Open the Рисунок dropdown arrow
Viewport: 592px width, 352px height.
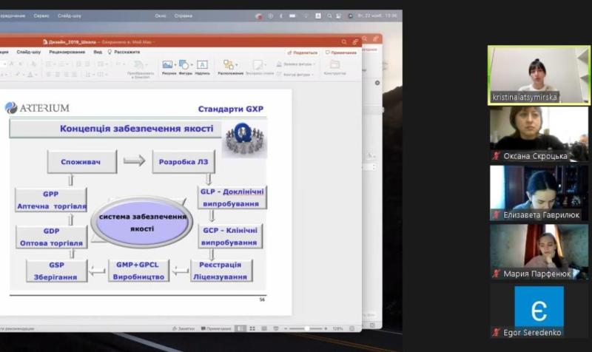tap(175, 65)
